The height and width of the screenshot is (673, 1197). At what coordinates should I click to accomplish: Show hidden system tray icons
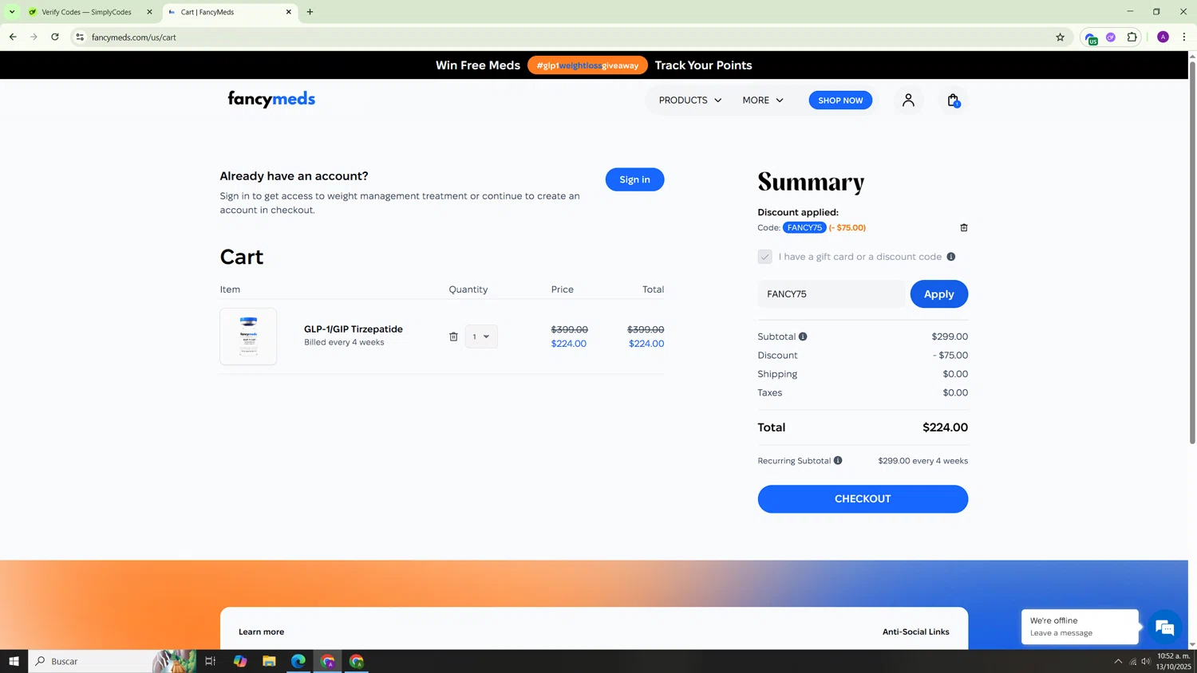pyautogui.click(x=1118, y=661)
